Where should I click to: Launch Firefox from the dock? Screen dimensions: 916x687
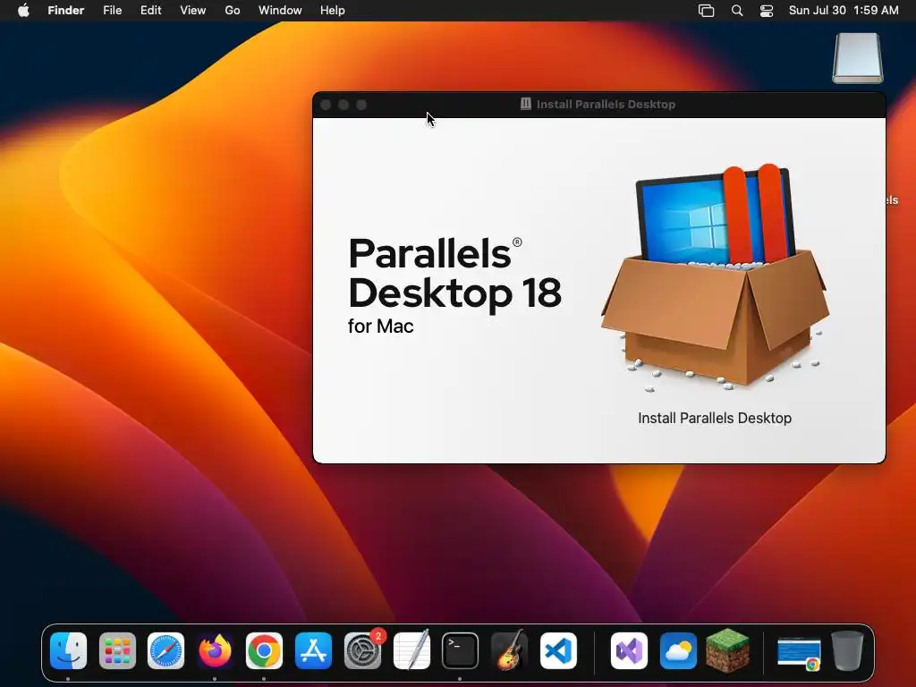coord(215,650)
